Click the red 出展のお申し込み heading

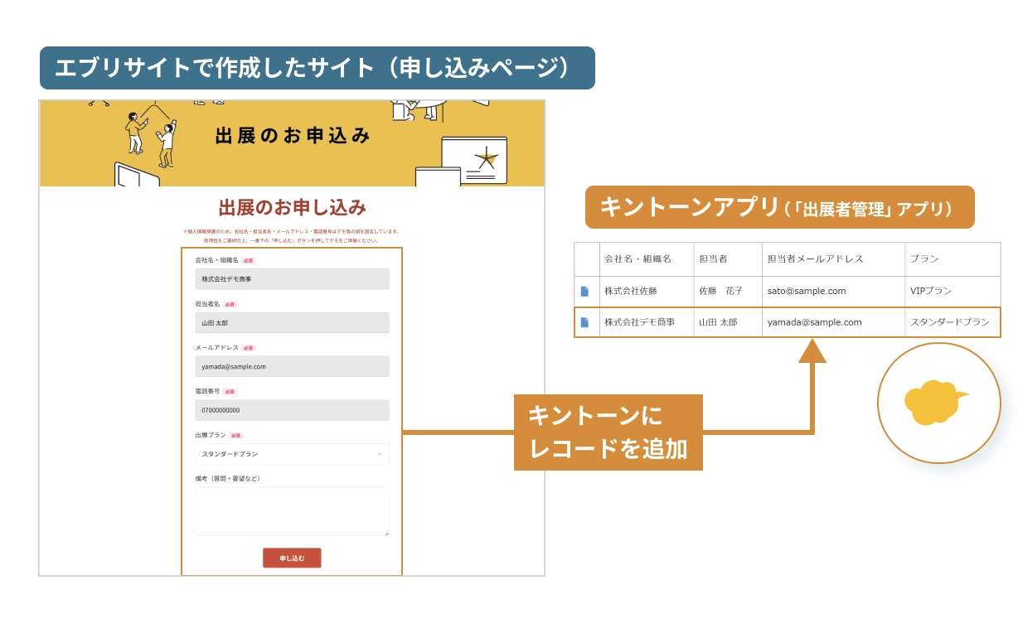coord(292,207)
